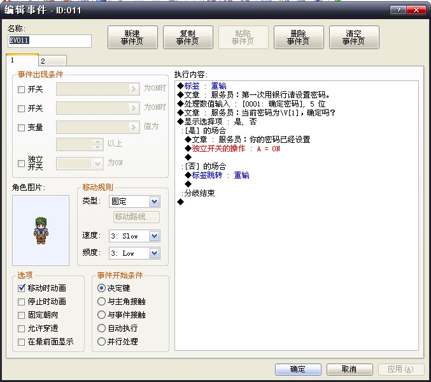
Task: Check 停止时动画 option
Action: pyautogui.click(x=21, y=302)
